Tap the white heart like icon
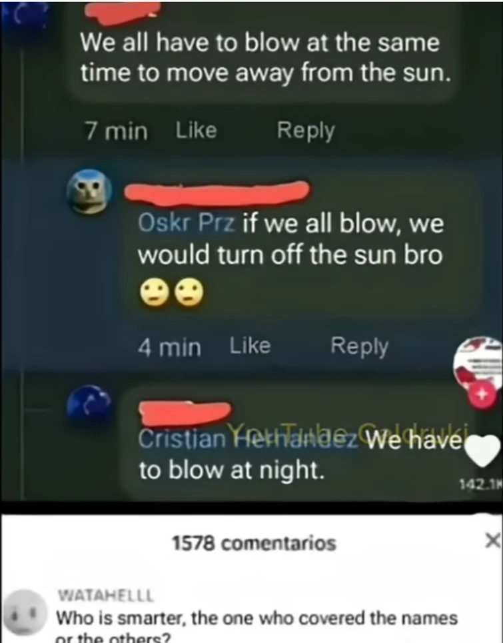 (x=484, y=450)
